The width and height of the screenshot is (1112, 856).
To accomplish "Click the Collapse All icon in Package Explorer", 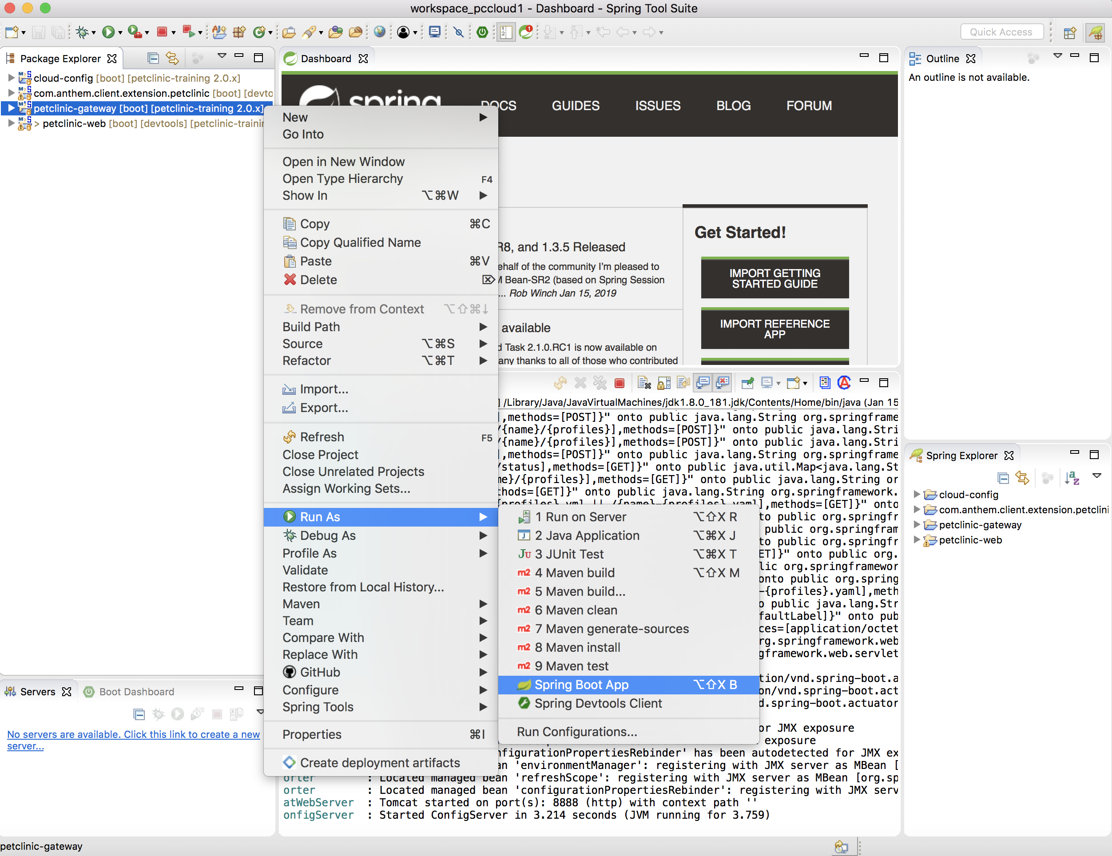I will click(x=153, y=59).
